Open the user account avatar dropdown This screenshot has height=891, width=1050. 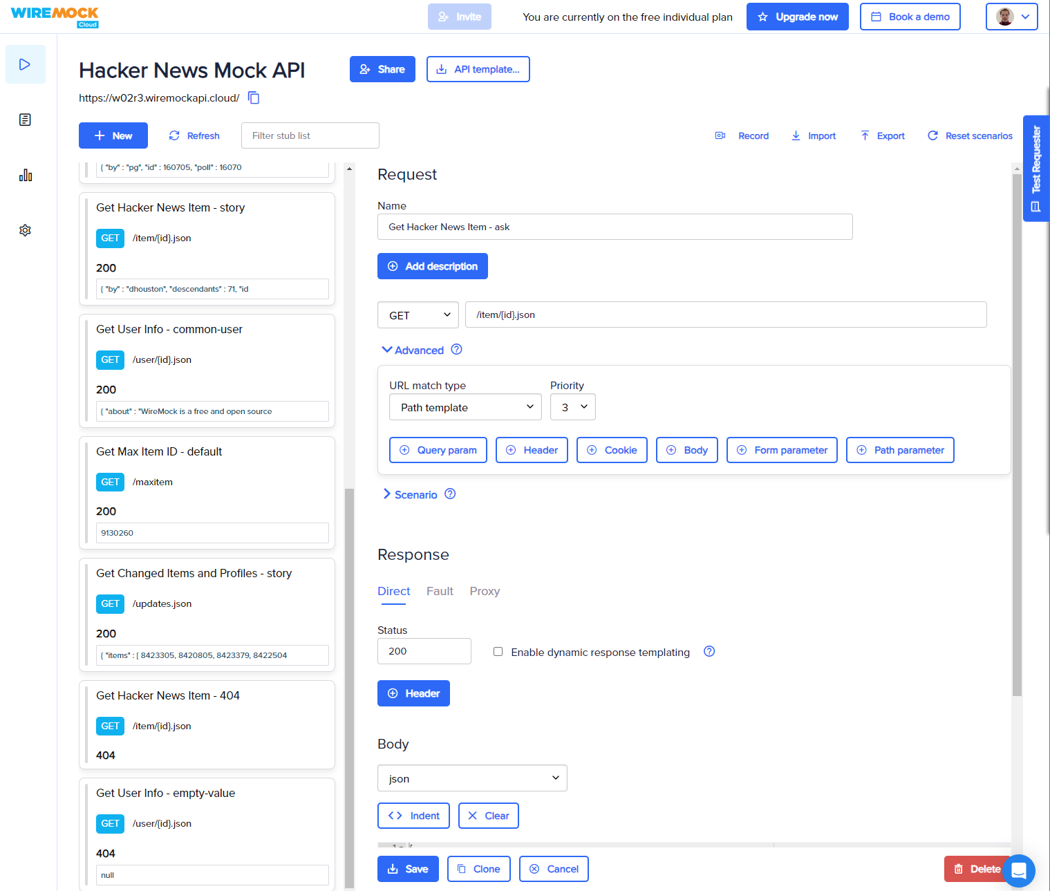pyautogui.click(x=1012, y=17)
